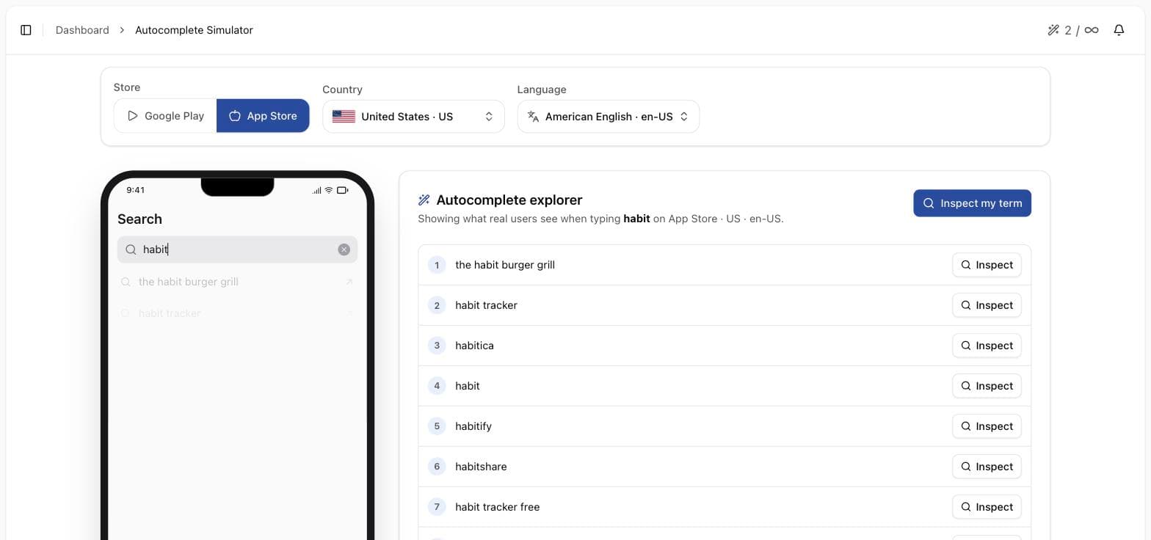Click rank badge number 1
Viewport: 1151px width, 540px height.
click(x=437, y=265)
